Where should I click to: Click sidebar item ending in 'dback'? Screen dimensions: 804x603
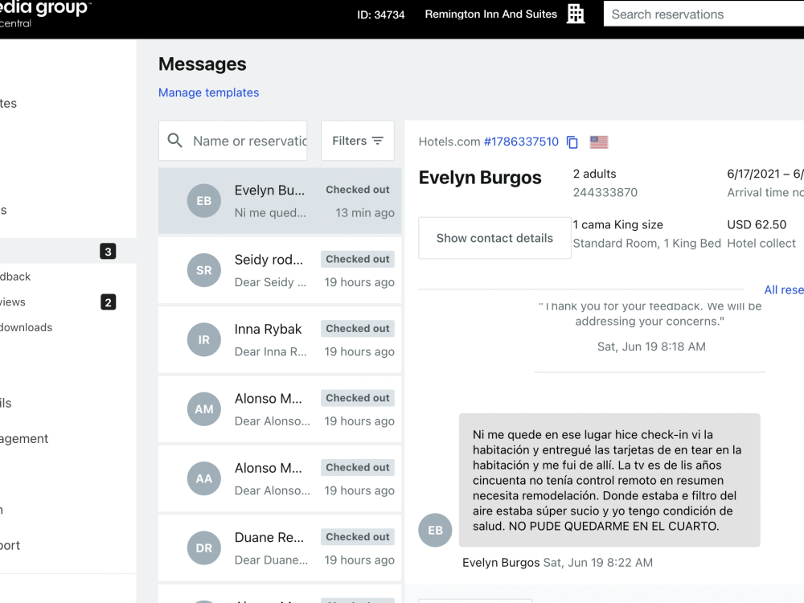point(15,277)
